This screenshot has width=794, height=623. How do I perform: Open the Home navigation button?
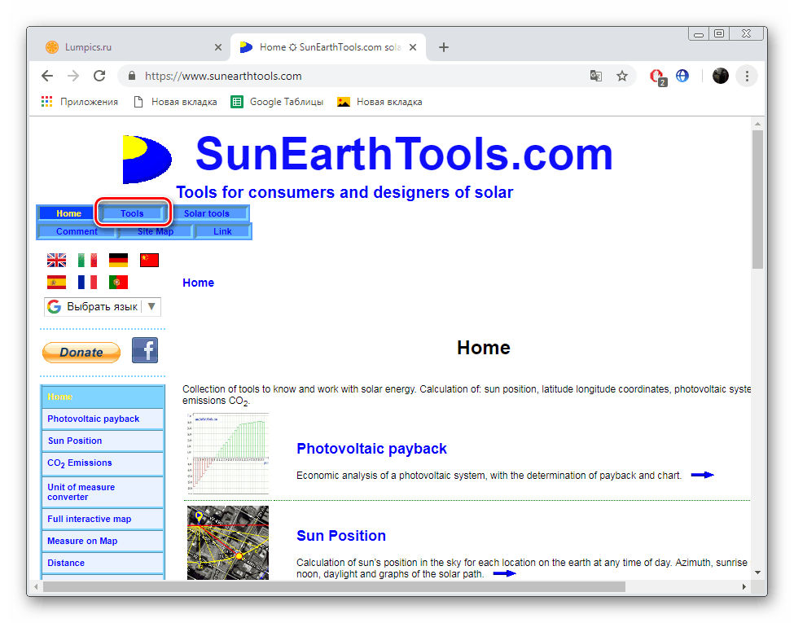pos(68,213)
